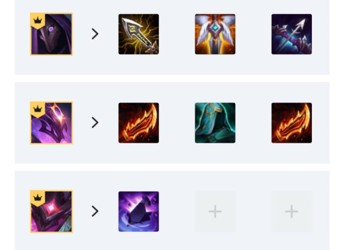Expand the purple cosmic champion's chevron arrow

95,123
